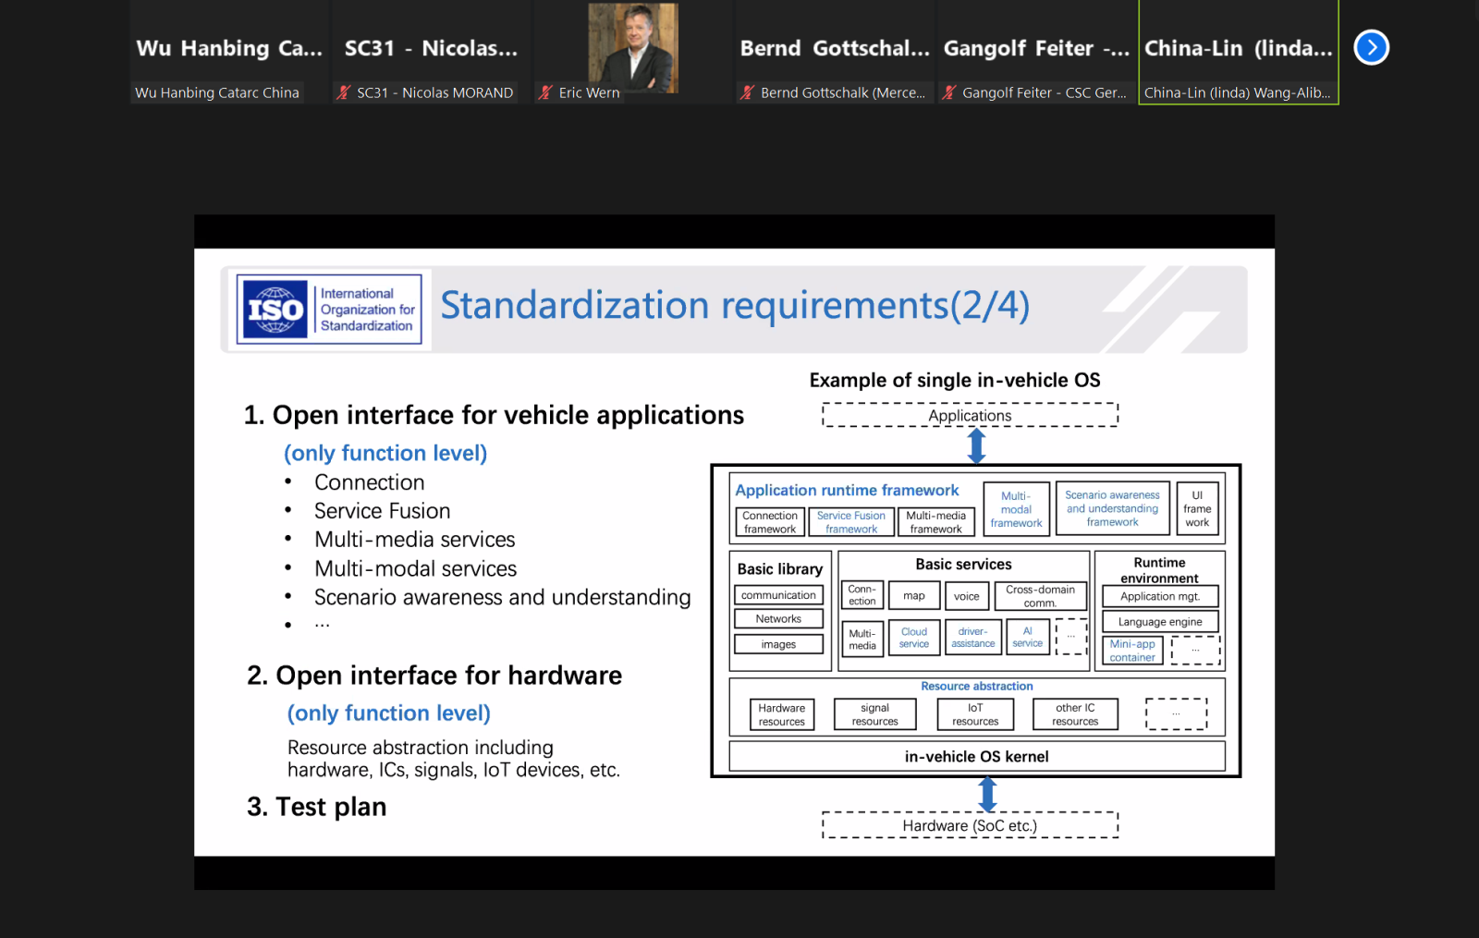Click the 'in-vehicle OS kernel' bar

click(x=976, y=756)
